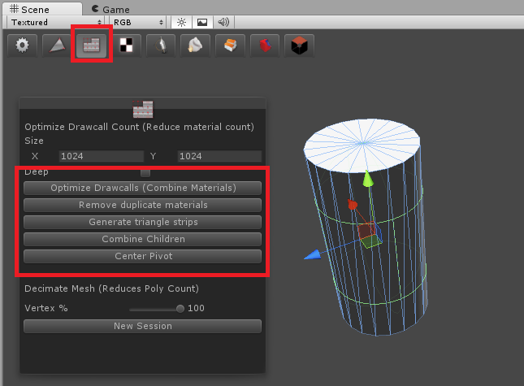Select the gray triangle mesh tool icon

pyautogui.click(x=57, y=46)
